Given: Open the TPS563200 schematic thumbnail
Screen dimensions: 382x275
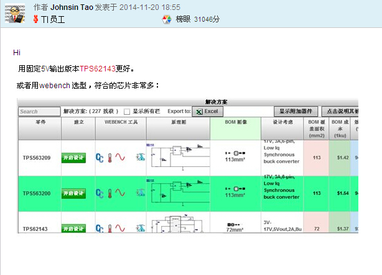Looking at the screenshot, I should [178, 192].
